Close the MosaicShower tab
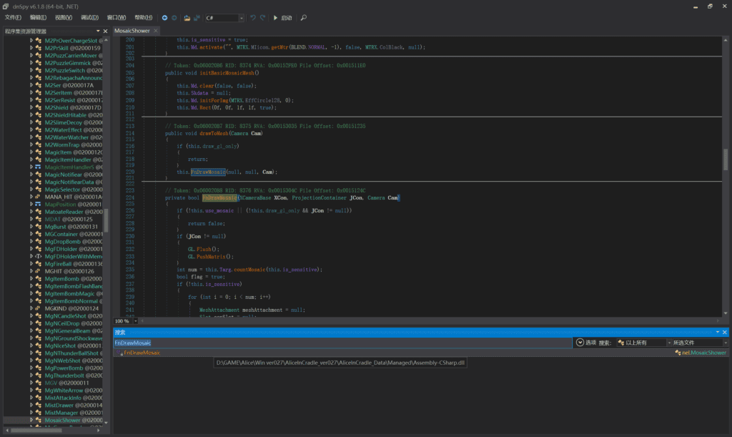The image size is (732, 437). 155,31
